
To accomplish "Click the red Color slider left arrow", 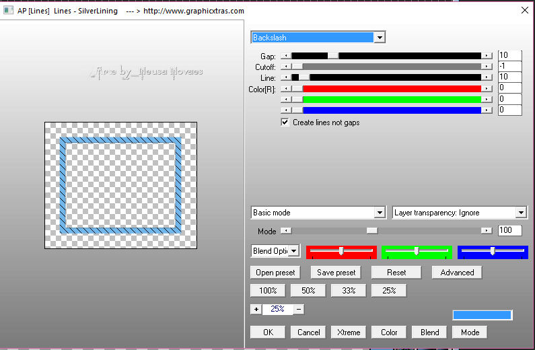I will coord(286,89).
